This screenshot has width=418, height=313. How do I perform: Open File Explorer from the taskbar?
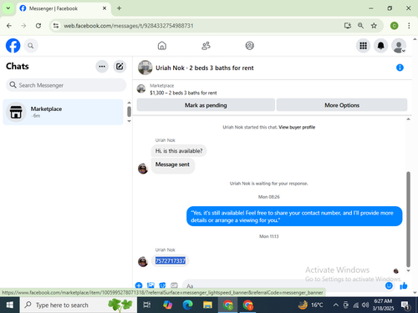(207, 305)
